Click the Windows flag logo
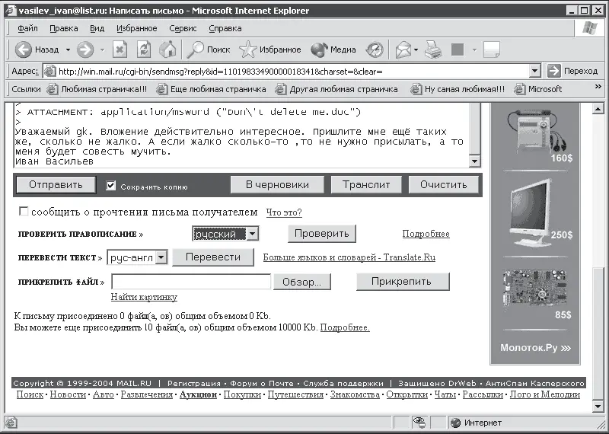This screenshot has width=609, height=434. [591, 28]
